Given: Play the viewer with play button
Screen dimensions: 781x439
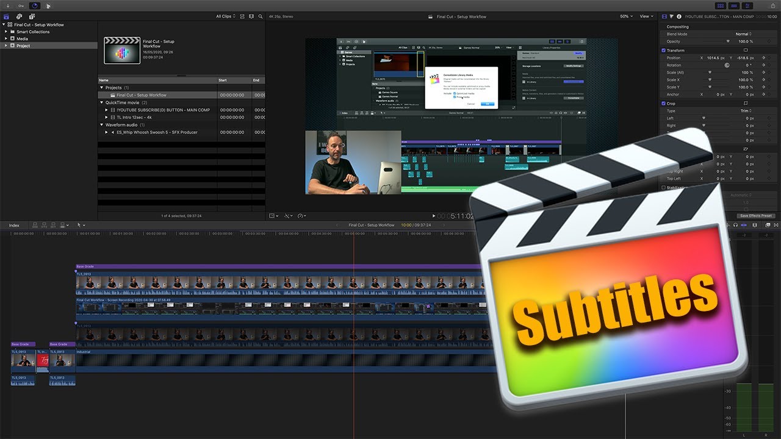Looking at the screenshot, I should pyautogui.click(x=434, y=215).
